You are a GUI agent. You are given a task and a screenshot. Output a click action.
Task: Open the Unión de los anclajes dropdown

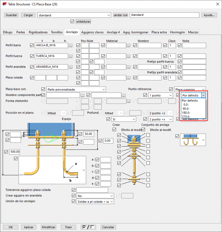(x=111, y=201)
